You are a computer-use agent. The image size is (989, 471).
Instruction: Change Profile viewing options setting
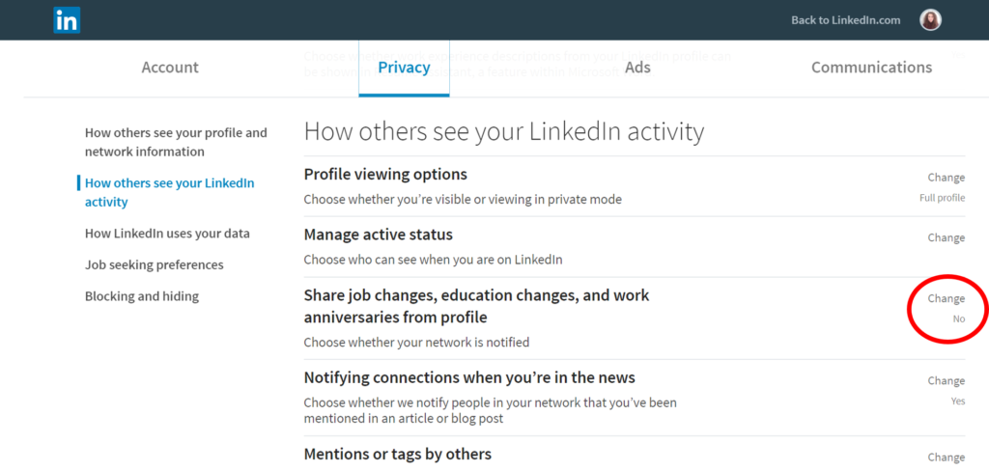click(x=947, y=178)
